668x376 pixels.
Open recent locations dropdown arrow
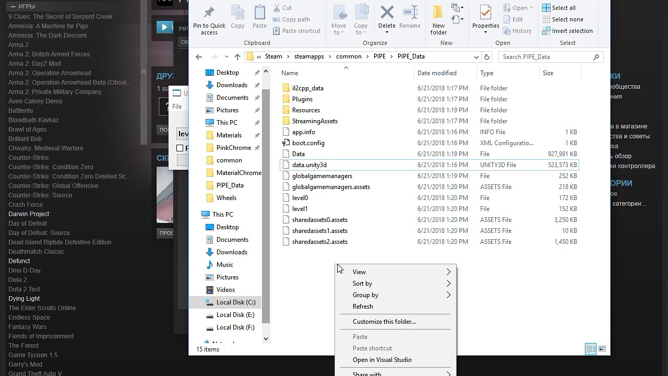point(226,57)
